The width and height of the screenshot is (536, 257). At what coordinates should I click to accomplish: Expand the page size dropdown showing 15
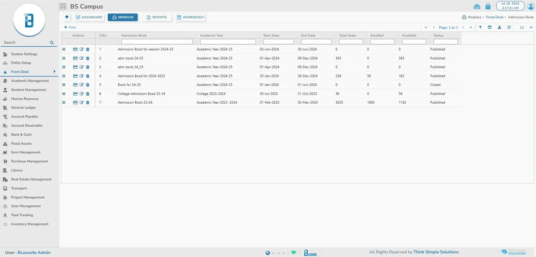tap(531, 27)
